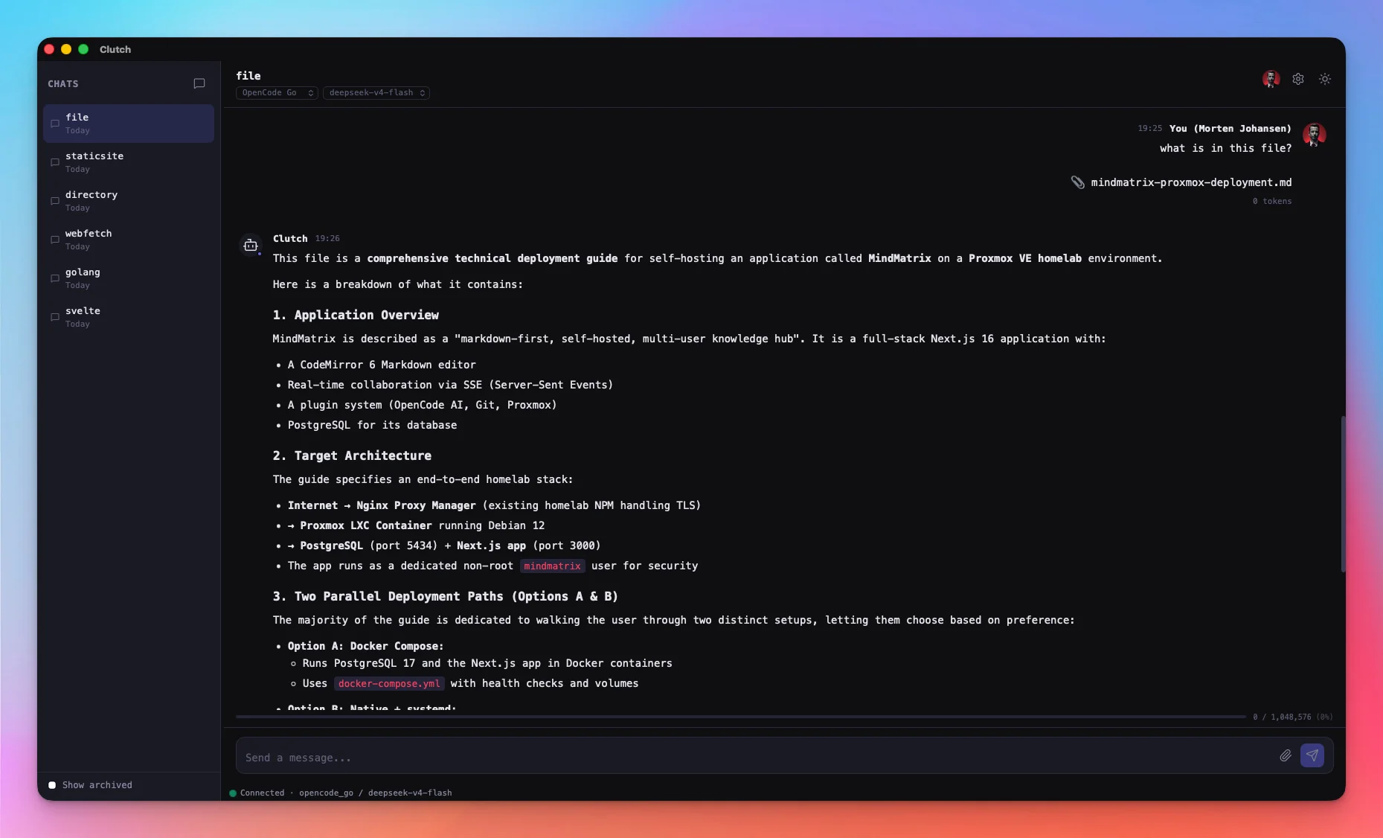The width and height of the screenshot is (1383, 838).
Task: Click the 'You (Morten Johansen)' sender name
Action: coord(1230,129)
